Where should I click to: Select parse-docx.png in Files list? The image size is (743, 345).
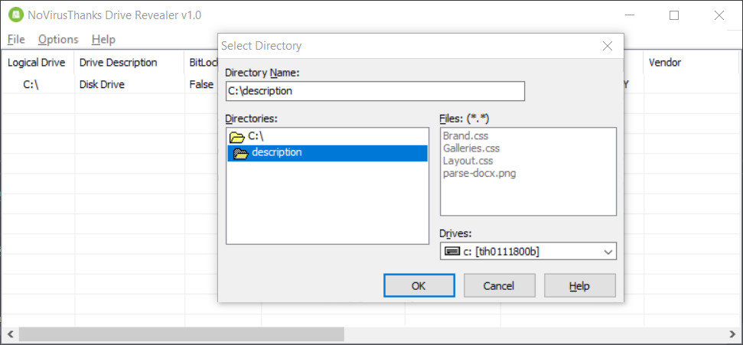(x=479, y=174)
